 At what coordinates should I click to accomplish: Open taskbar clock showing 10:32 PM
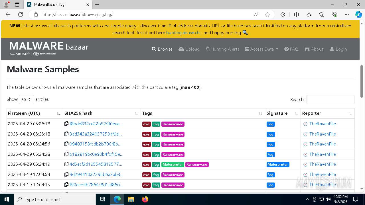tap(340, 199)
